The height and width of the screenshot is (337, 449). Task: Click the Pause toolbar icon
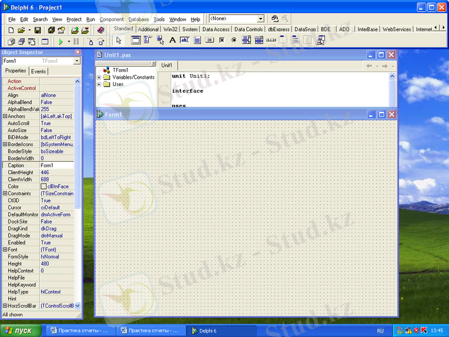coord(76,42)
